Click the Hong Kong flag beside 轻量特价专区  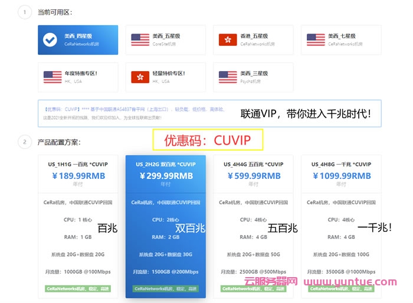pyautogui.click(x=140, y=77)
